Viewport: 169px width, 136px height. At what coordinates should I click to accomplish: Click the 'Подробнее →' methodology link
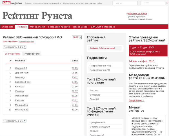click(136, 100)
